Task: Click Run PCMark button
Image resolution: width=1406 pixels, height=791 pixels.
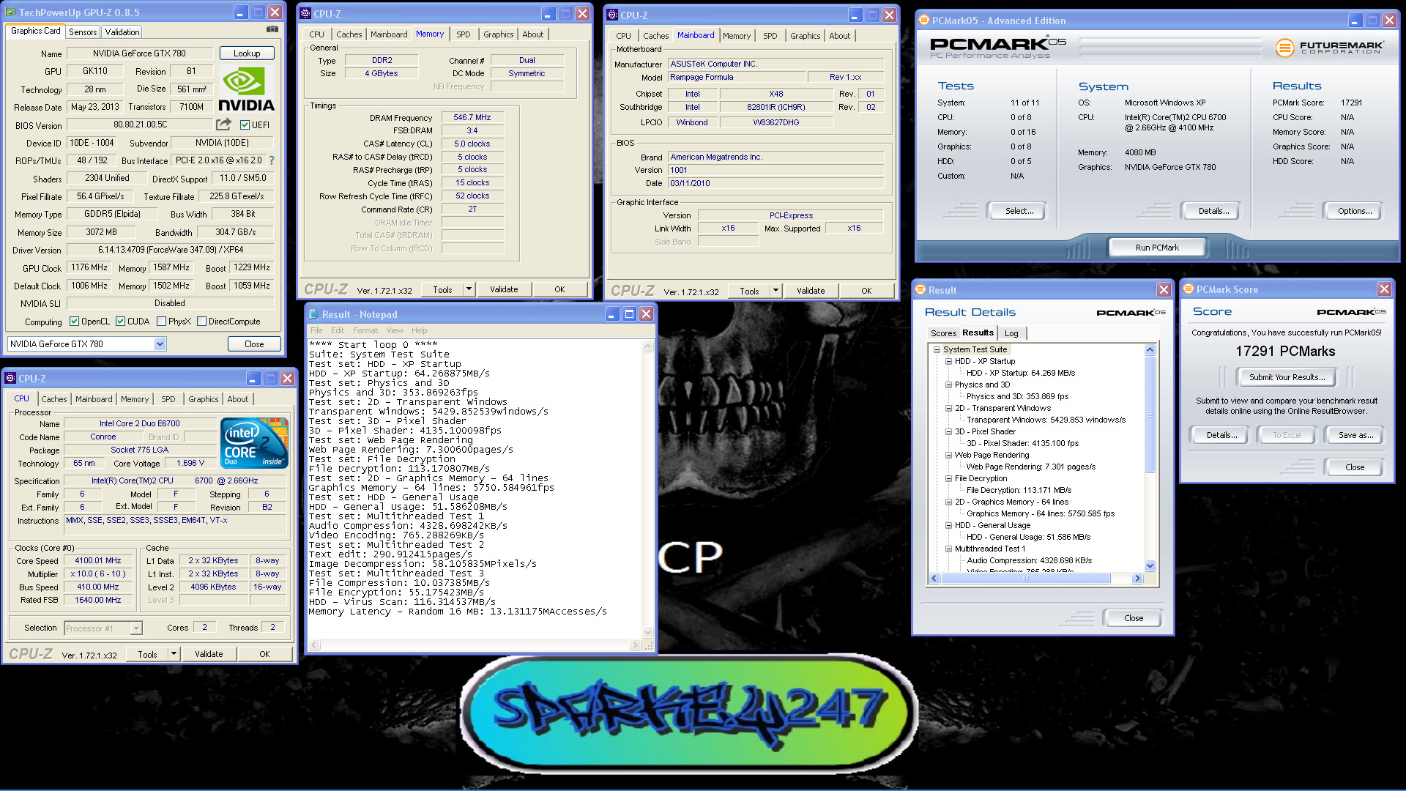Action: click(x=1157, y=248)
